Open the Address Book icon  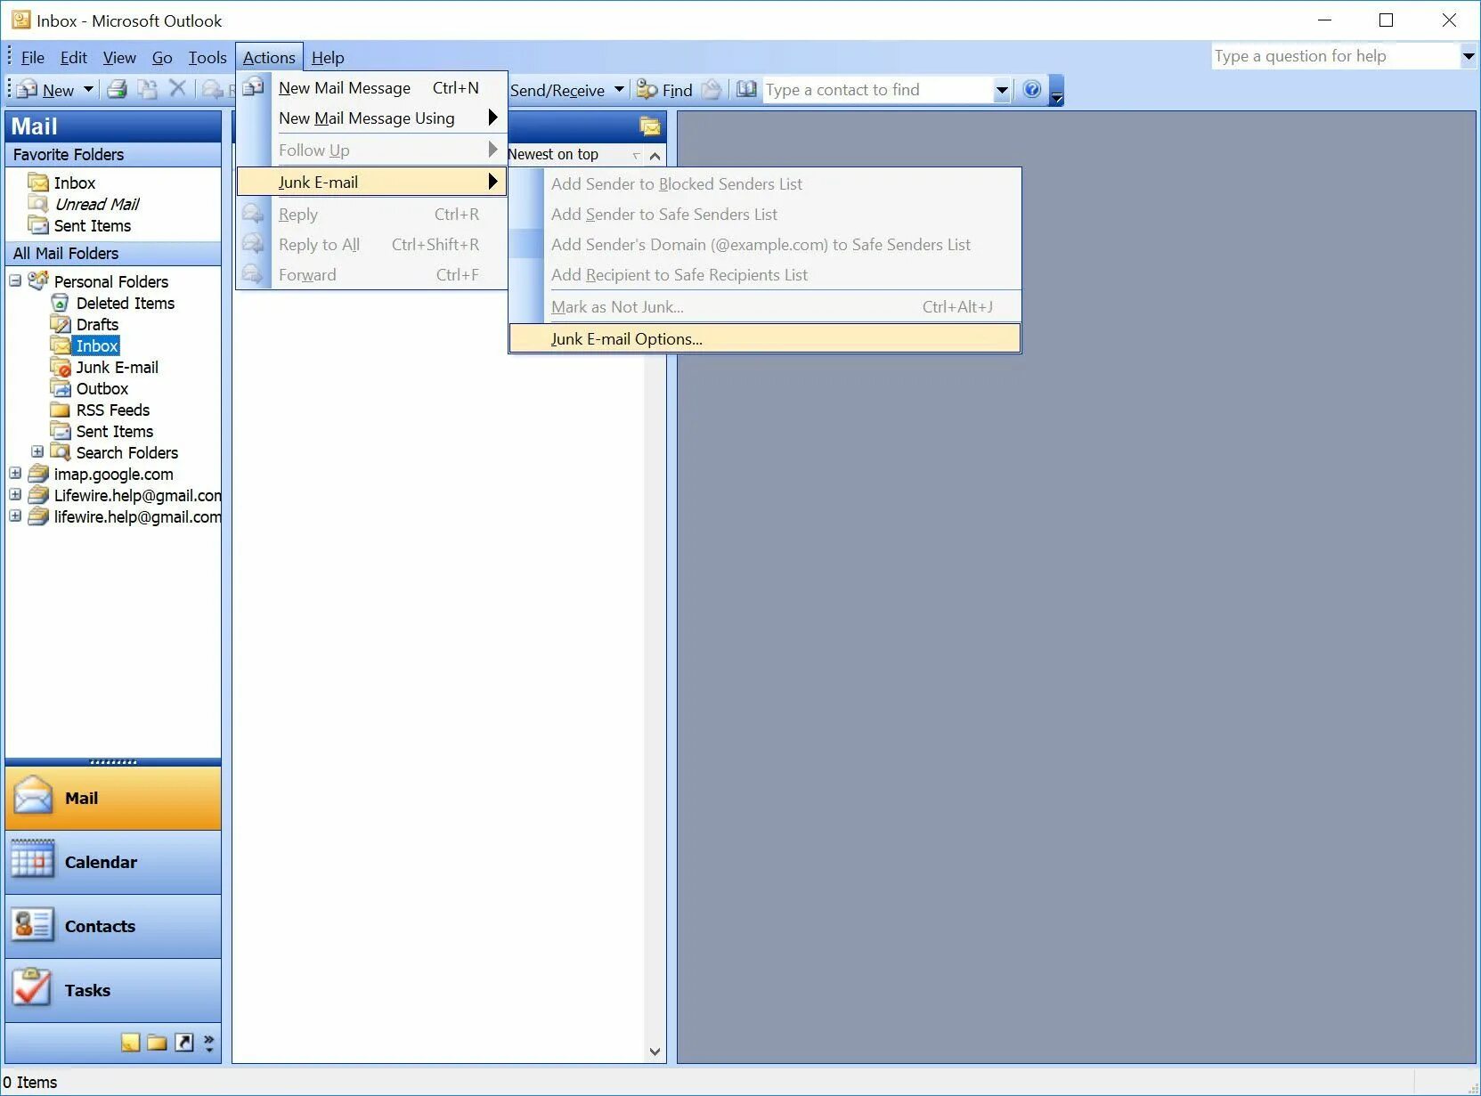coord(747,89)
